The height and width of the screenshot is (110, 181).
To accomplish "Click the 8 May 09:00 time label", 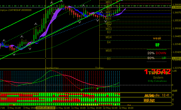I will [30, 108].
